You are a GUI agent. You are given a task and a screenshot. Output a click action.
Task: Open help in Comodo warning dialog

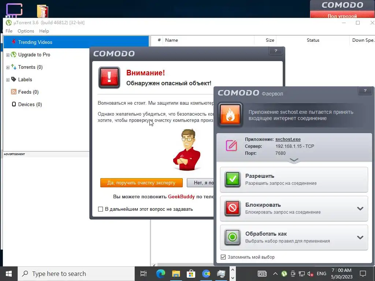(276, 50)
